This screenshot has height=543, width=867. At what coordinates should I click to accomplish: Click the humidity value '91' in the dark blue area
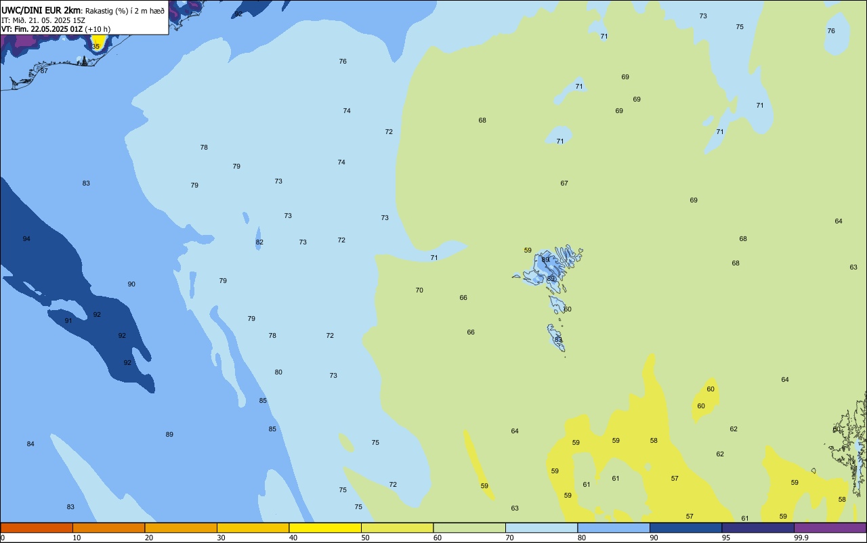point(68,321)
